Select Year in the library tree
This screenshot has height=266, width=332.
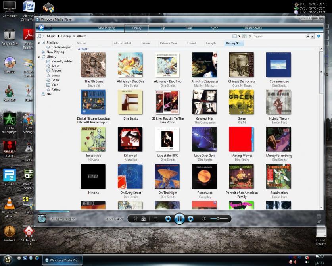(54, 85)
